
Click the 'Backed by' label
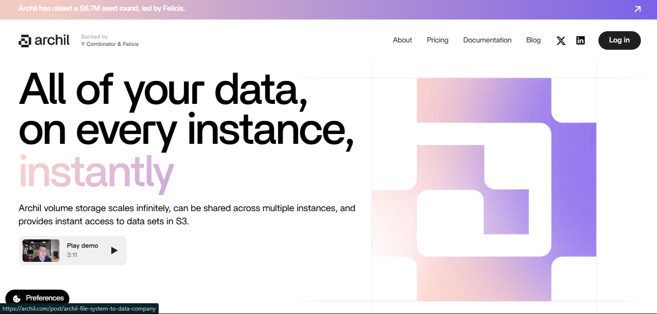(94, 37)
